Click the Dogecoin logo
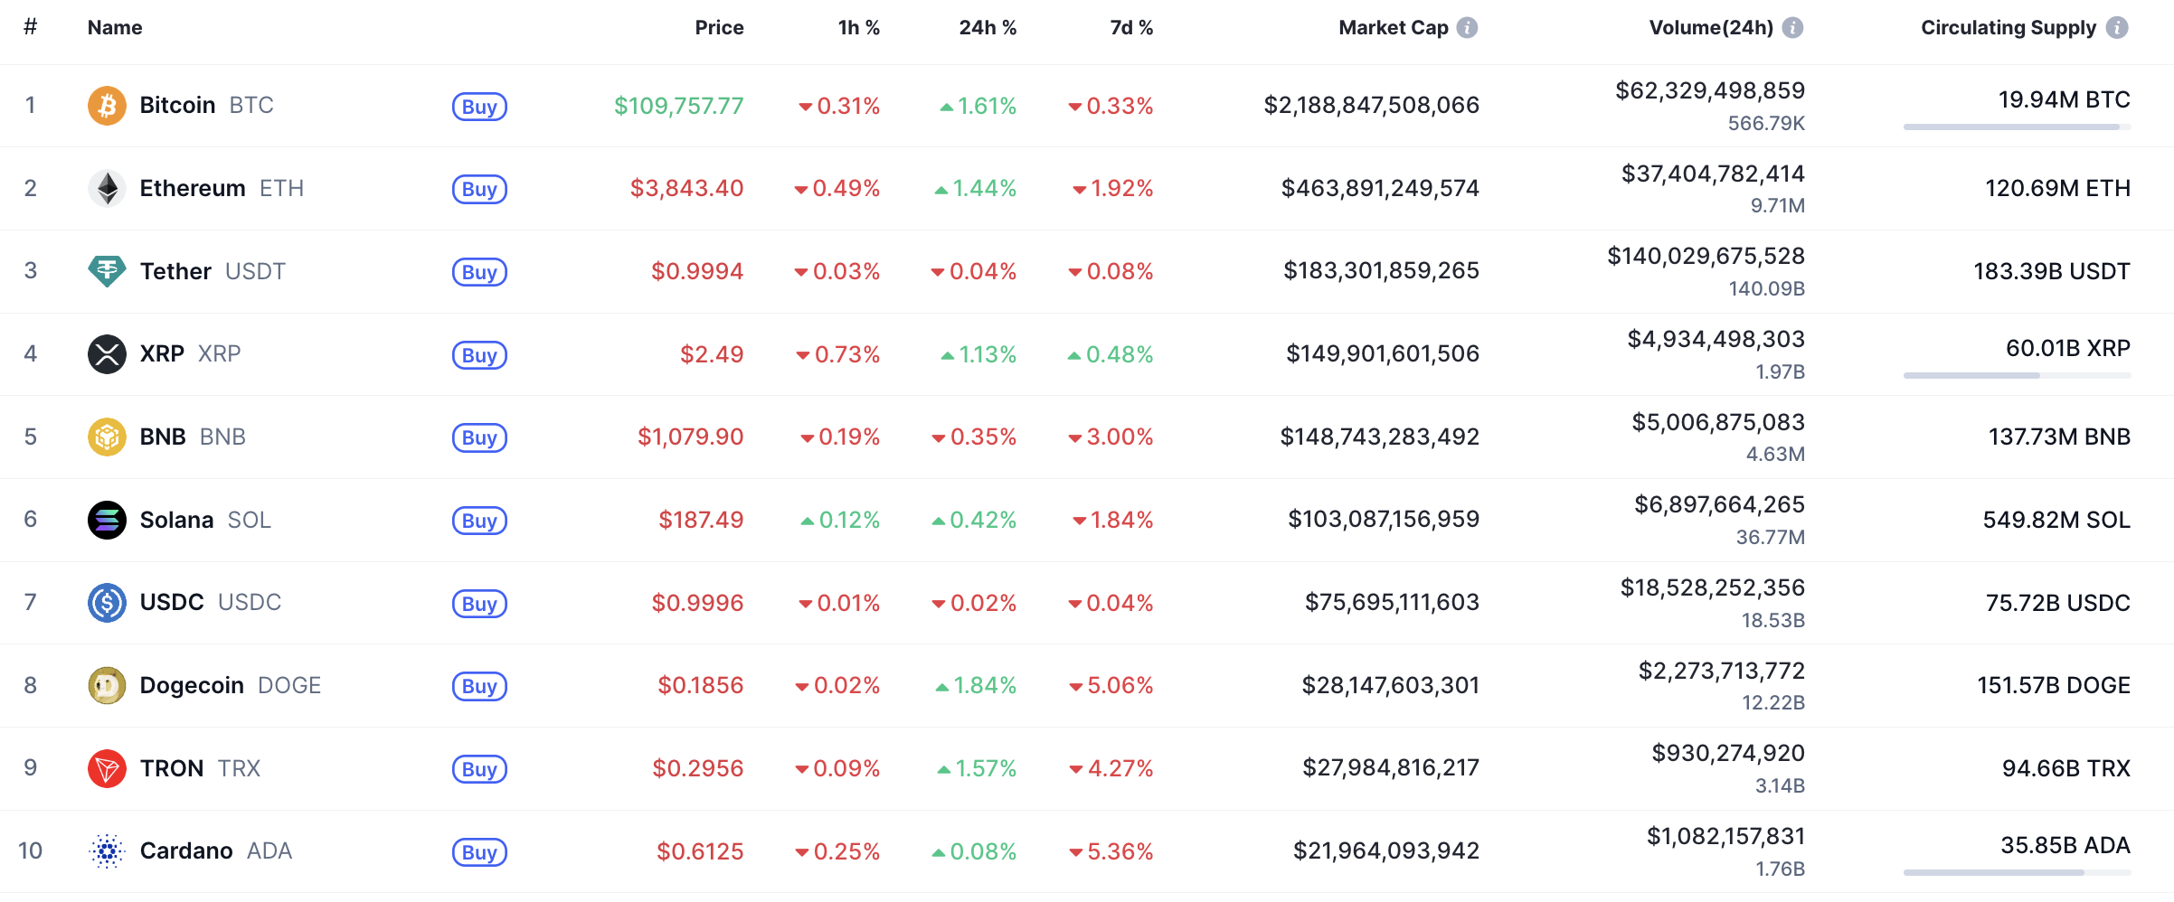The image size is (2174, 902). point(108,685)
